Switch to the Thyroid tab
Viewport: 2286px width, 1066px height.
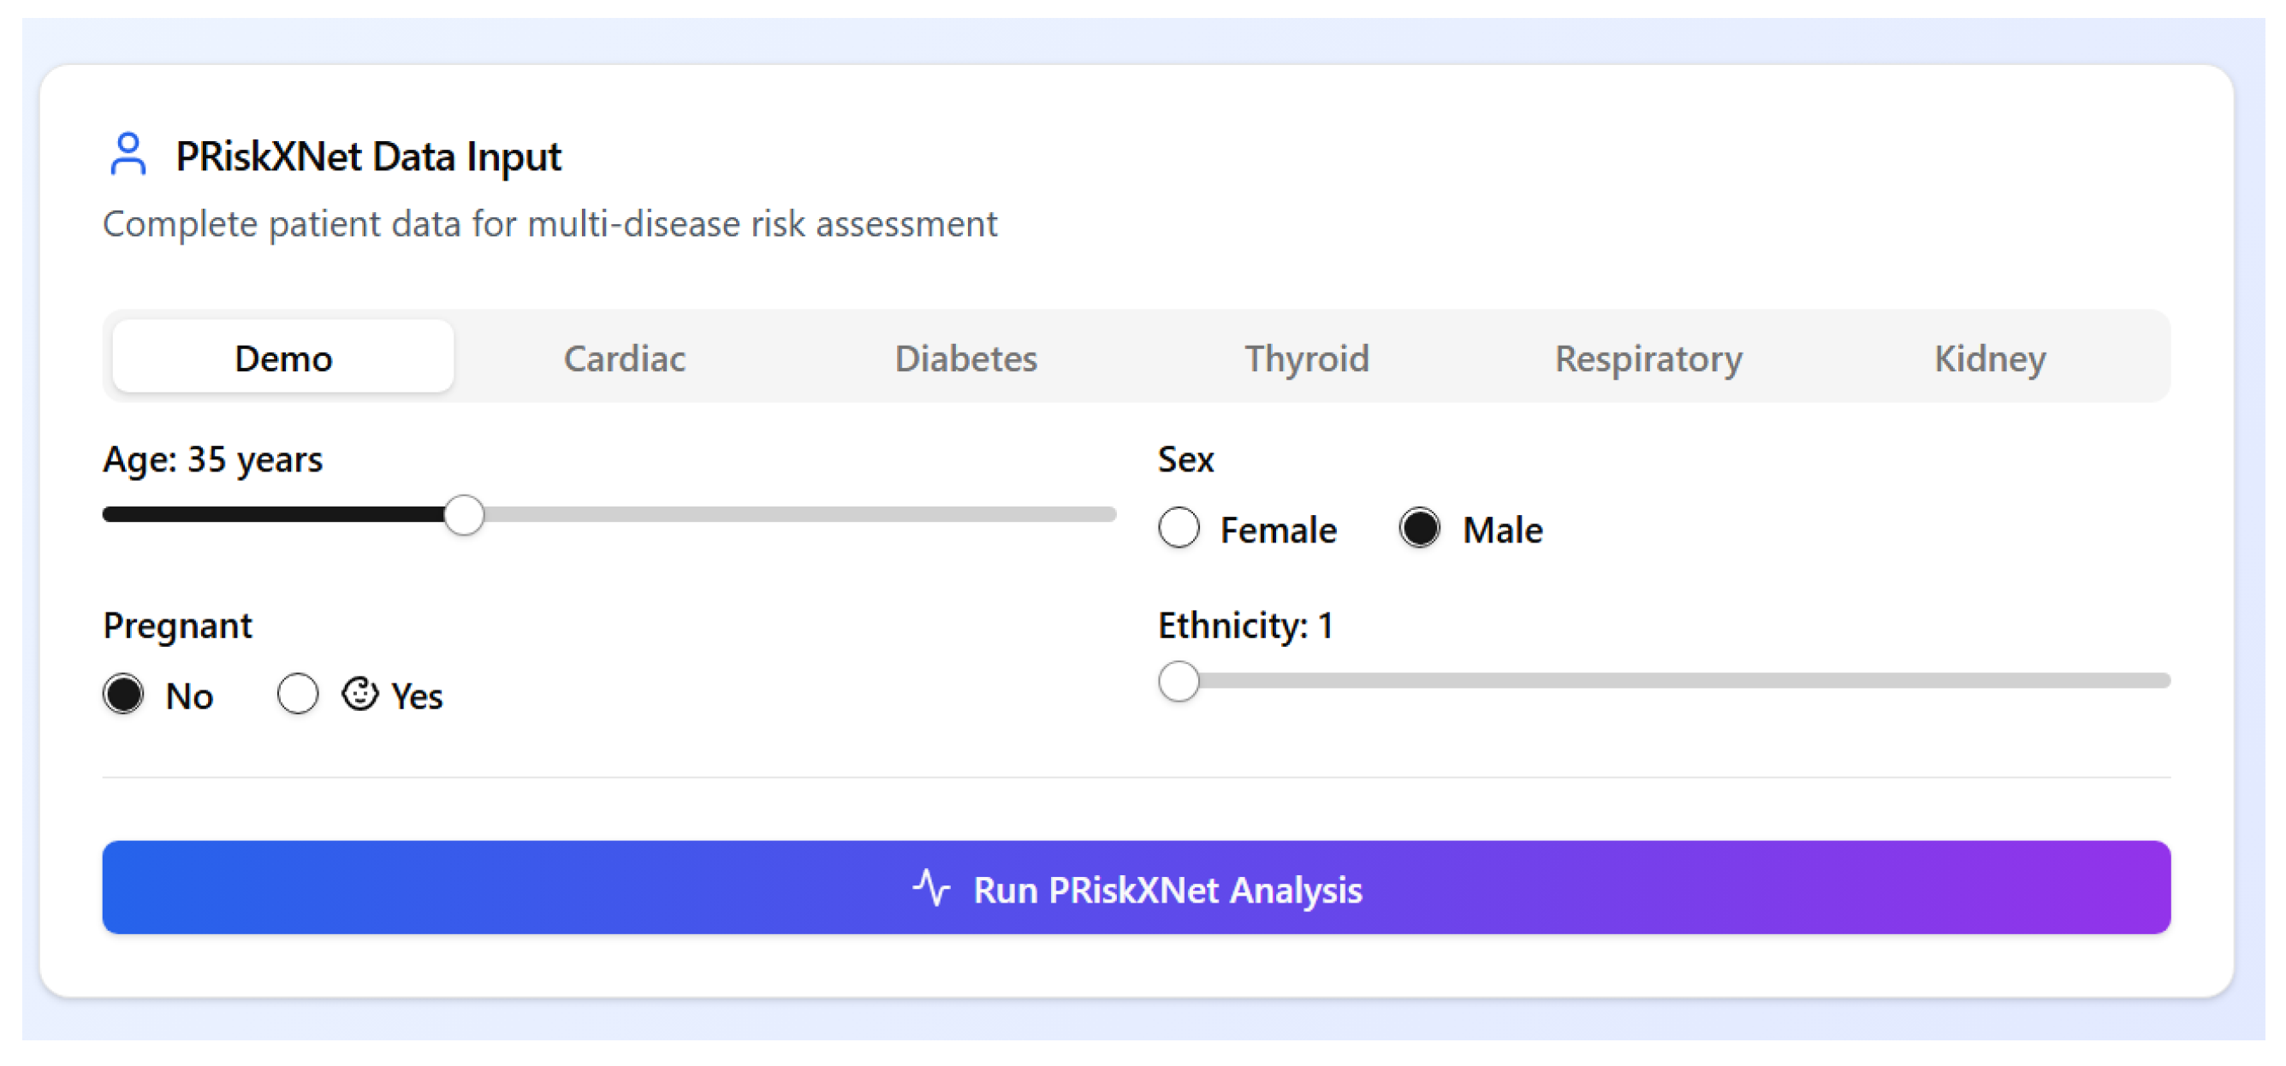point(1306,358)
